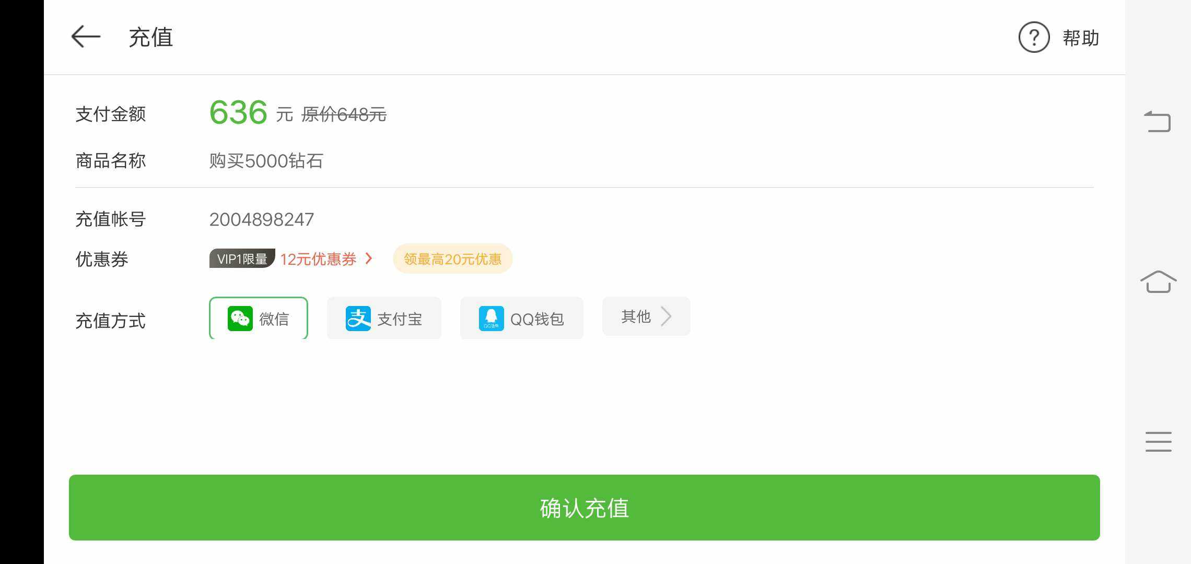The height and width of the screenshot is (564, 1191).
Task: Tap the 充值 page title
Action: pos(151,38)
